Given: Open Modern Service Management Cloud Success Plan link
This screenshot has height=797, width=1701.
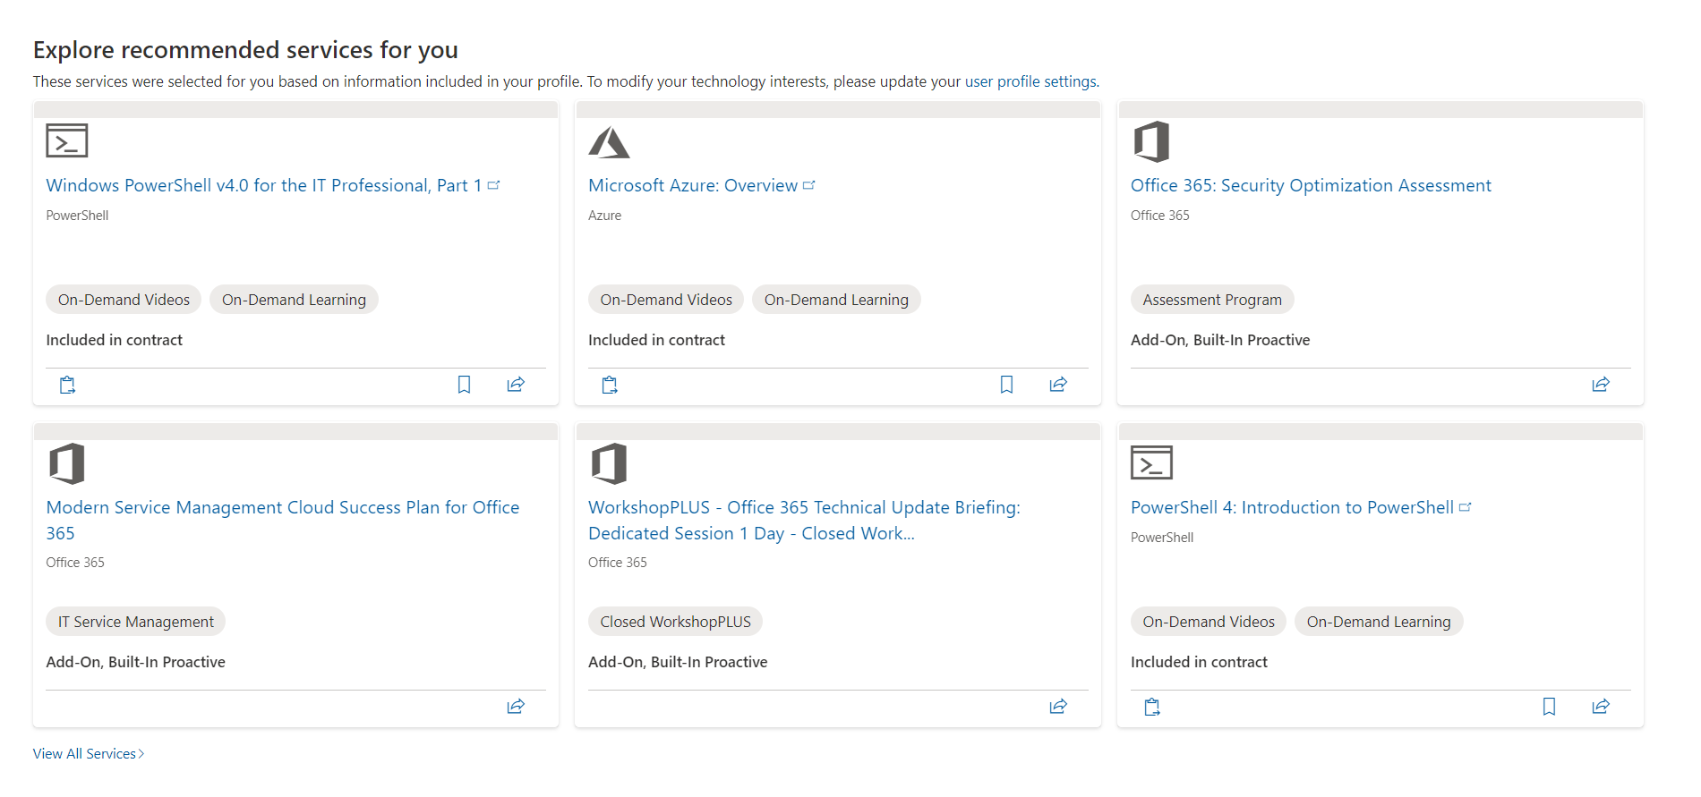Looking at the screenshot, I should (x=283, y=520).
